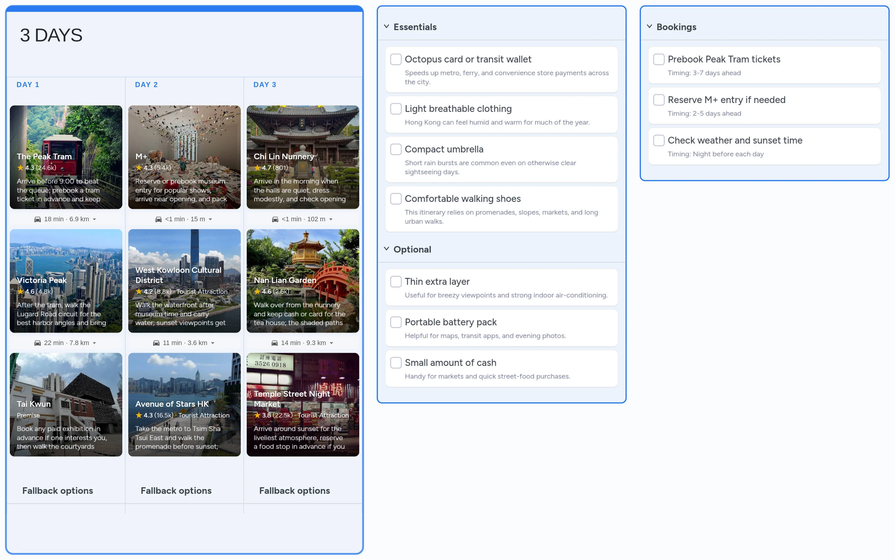895x560 pixels.
Task: Click the car icon beside <1 min · 15 m
Action: pos(158,219)
